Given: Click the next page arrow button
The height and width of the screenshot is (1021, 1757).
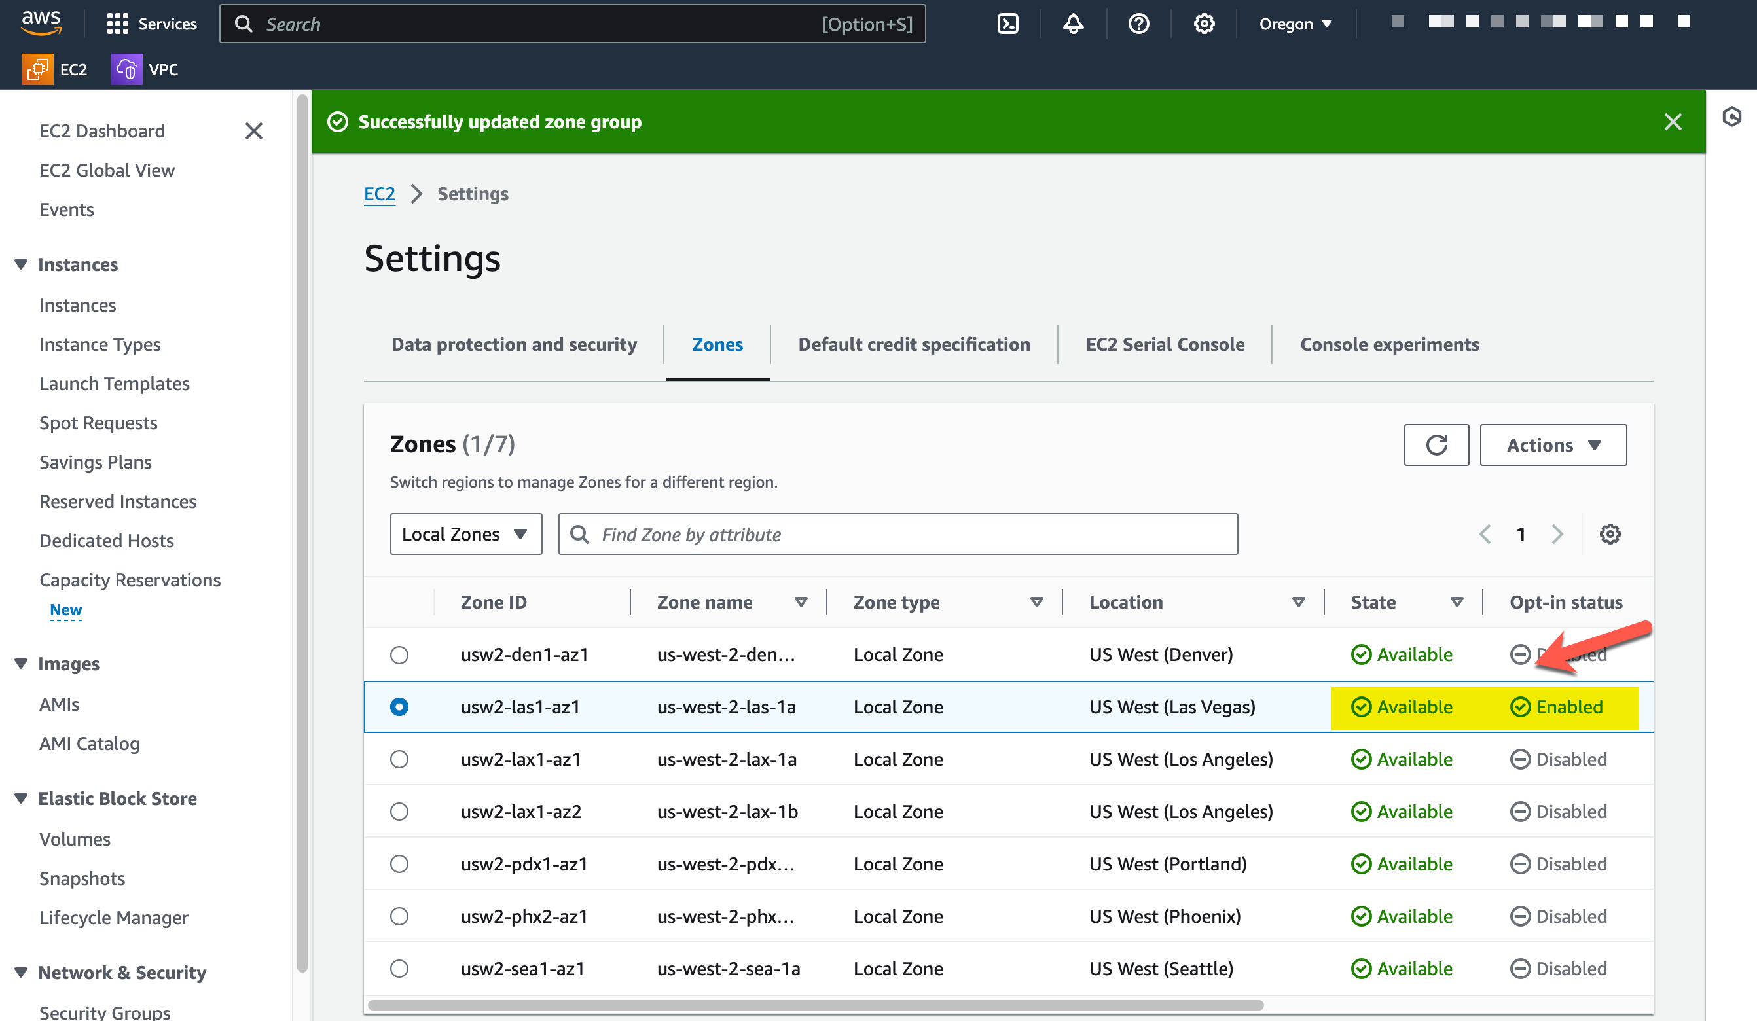Looking at the screenshot, I should tap(1557, 533).
